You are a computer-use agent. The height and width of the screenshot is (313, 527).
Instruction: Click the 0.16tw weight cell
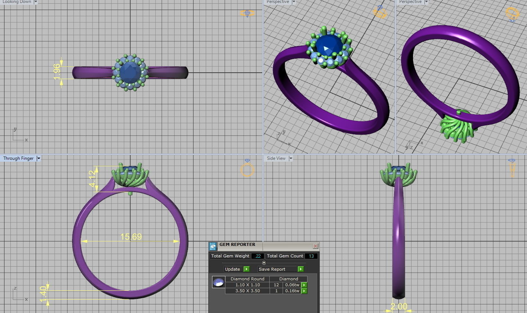(292, 291)
